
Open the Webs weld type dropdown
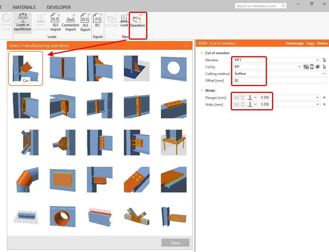coord(252,104)
